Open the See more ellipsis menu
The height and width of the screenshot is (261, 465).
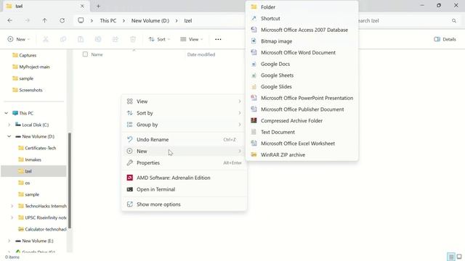218,39
